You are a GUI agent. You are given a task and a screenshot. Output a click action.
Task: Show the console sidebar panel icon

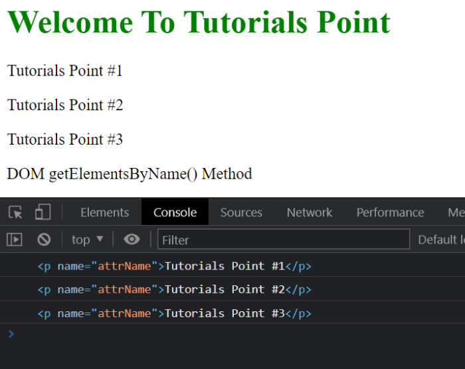[x=14, y=240]
